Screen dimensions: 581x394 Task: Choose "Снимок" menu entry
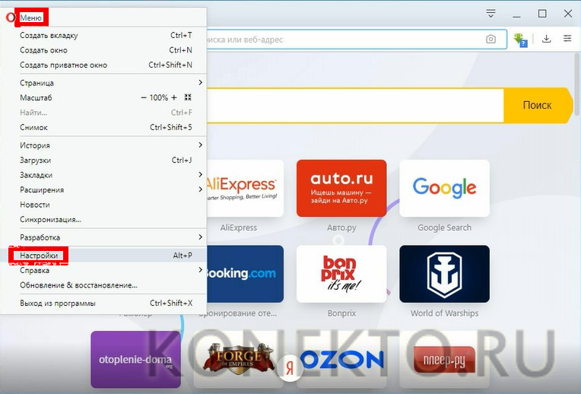pos(103,127)
